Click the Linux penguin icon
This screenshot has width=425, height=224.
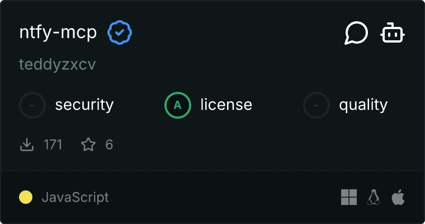[374, 197]
